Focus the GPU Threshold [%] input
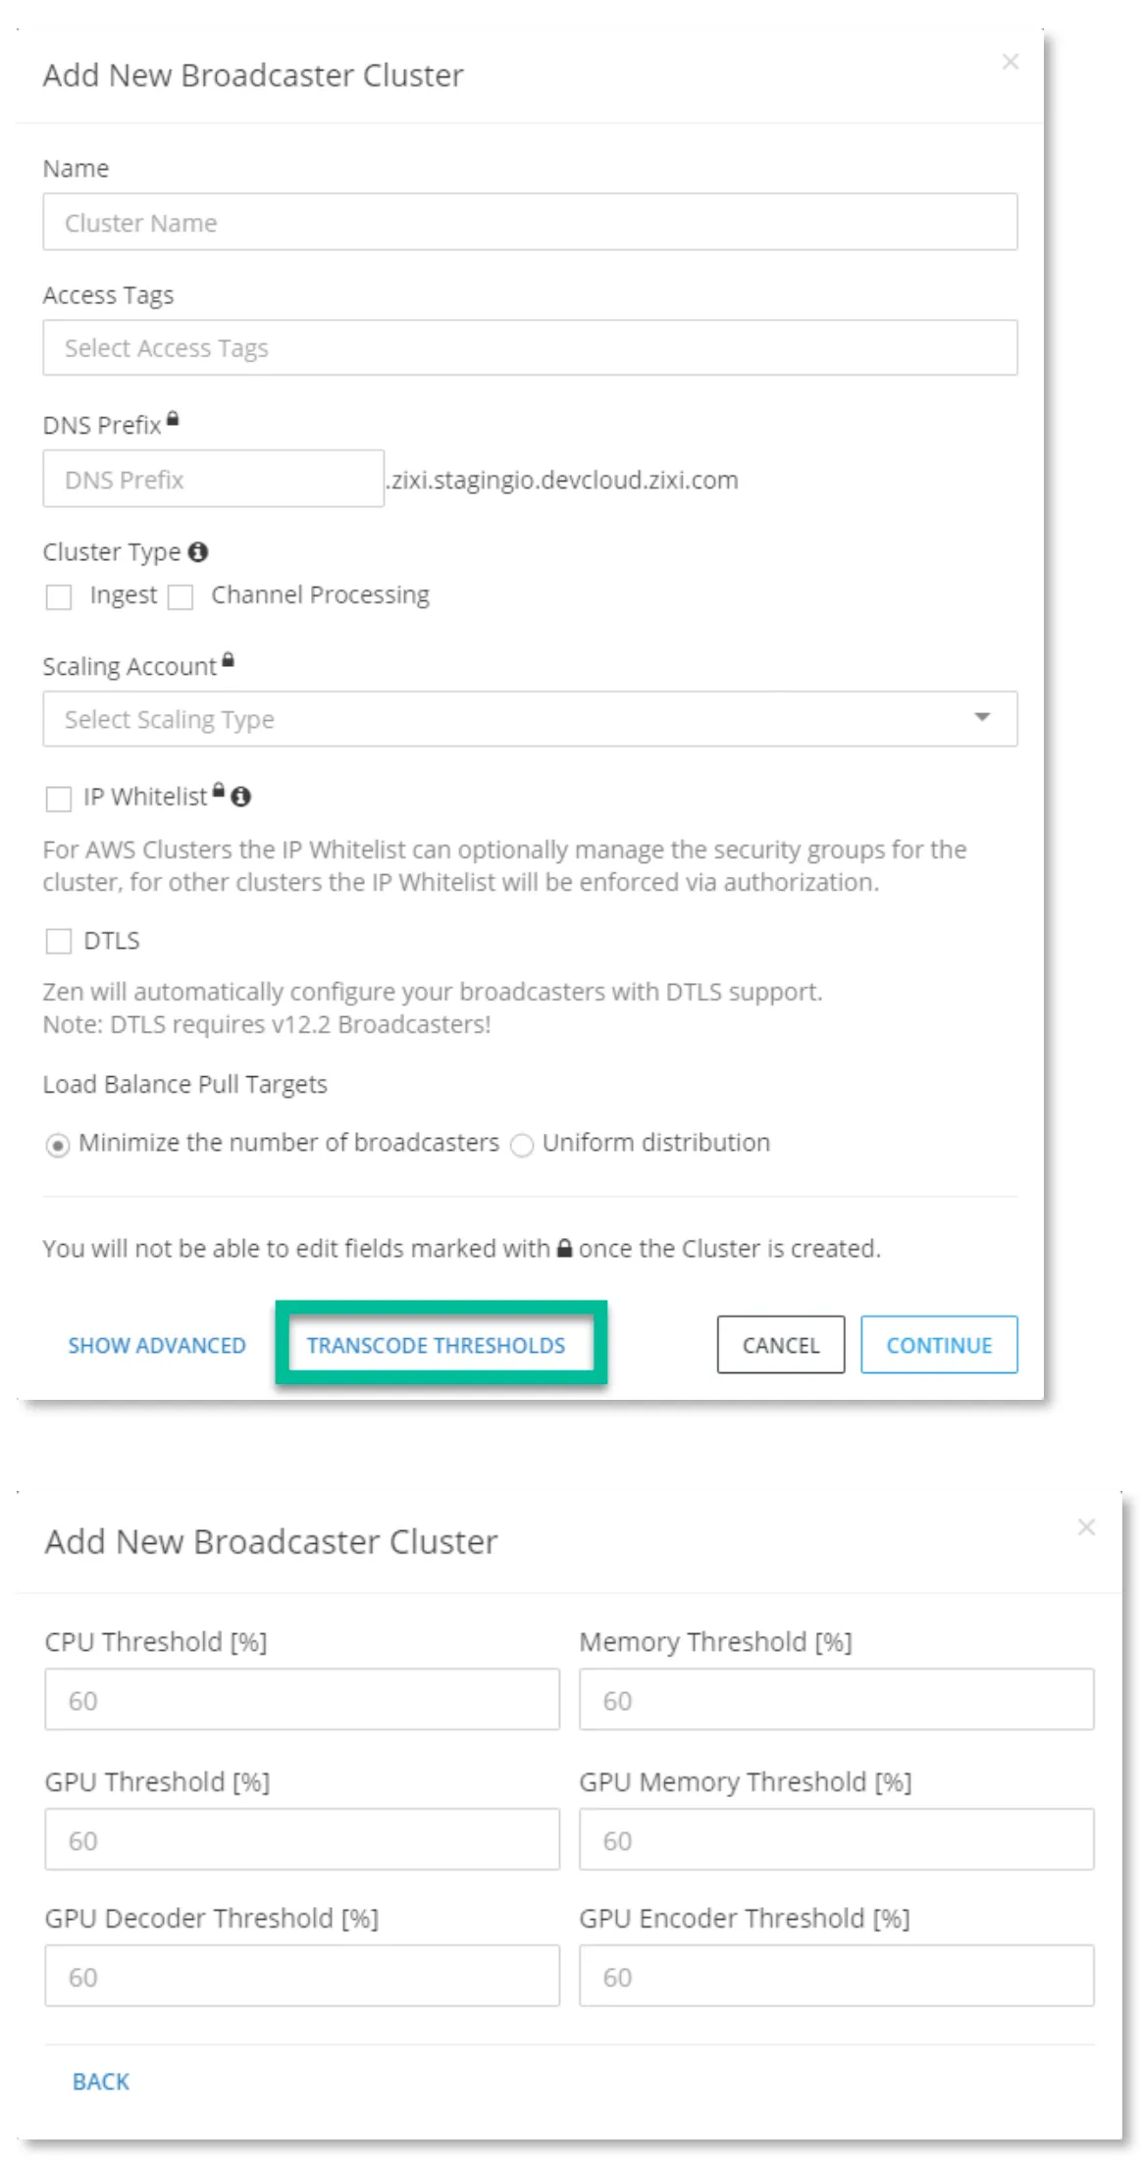 302,1839
